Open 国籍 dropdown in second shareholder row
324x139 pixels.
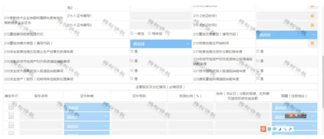pyautogui.click(x=294, y=117)
